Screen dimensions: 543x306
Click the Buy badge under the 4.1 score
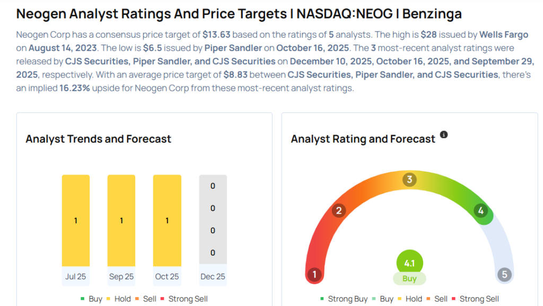(x=409, y=279)
